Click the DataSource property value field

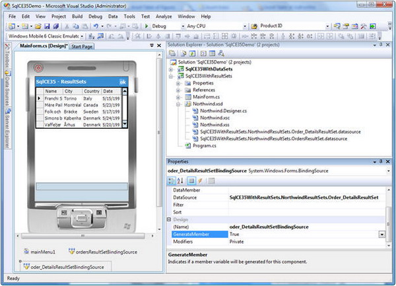pyautogui.click(x=307, y=197)
